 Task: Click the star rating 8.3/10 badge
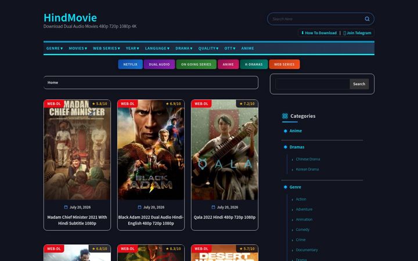[x=173, y=248]
